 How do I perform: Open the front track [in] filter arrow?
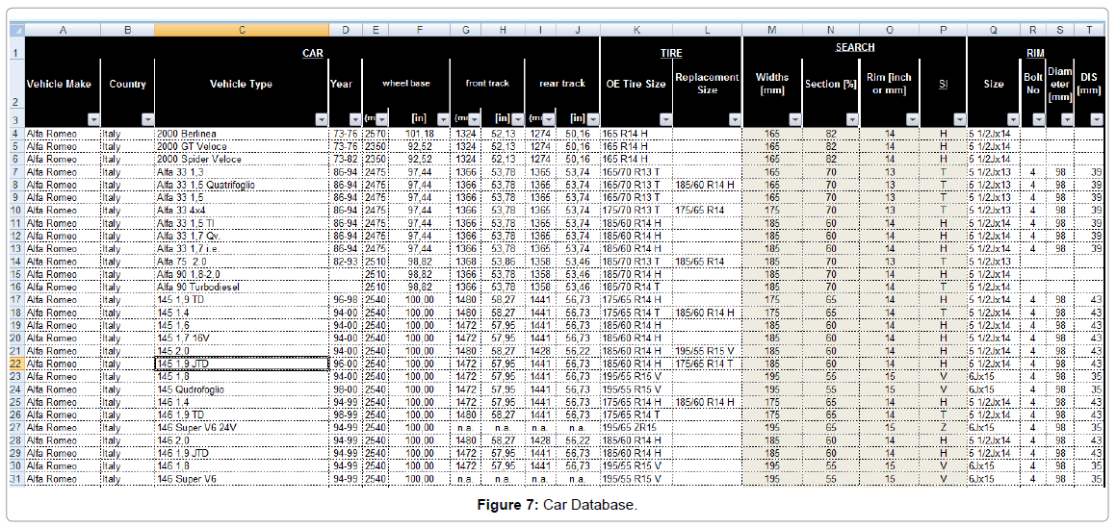pyautogui.click(x=517, y=119)
